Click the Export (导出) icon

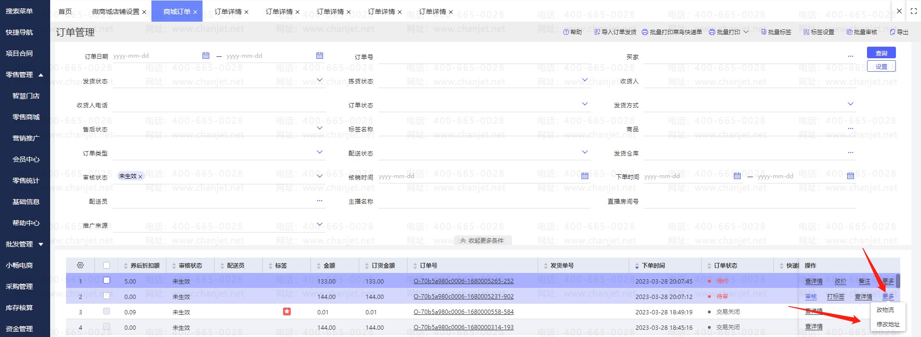click(x=893, y=32)
